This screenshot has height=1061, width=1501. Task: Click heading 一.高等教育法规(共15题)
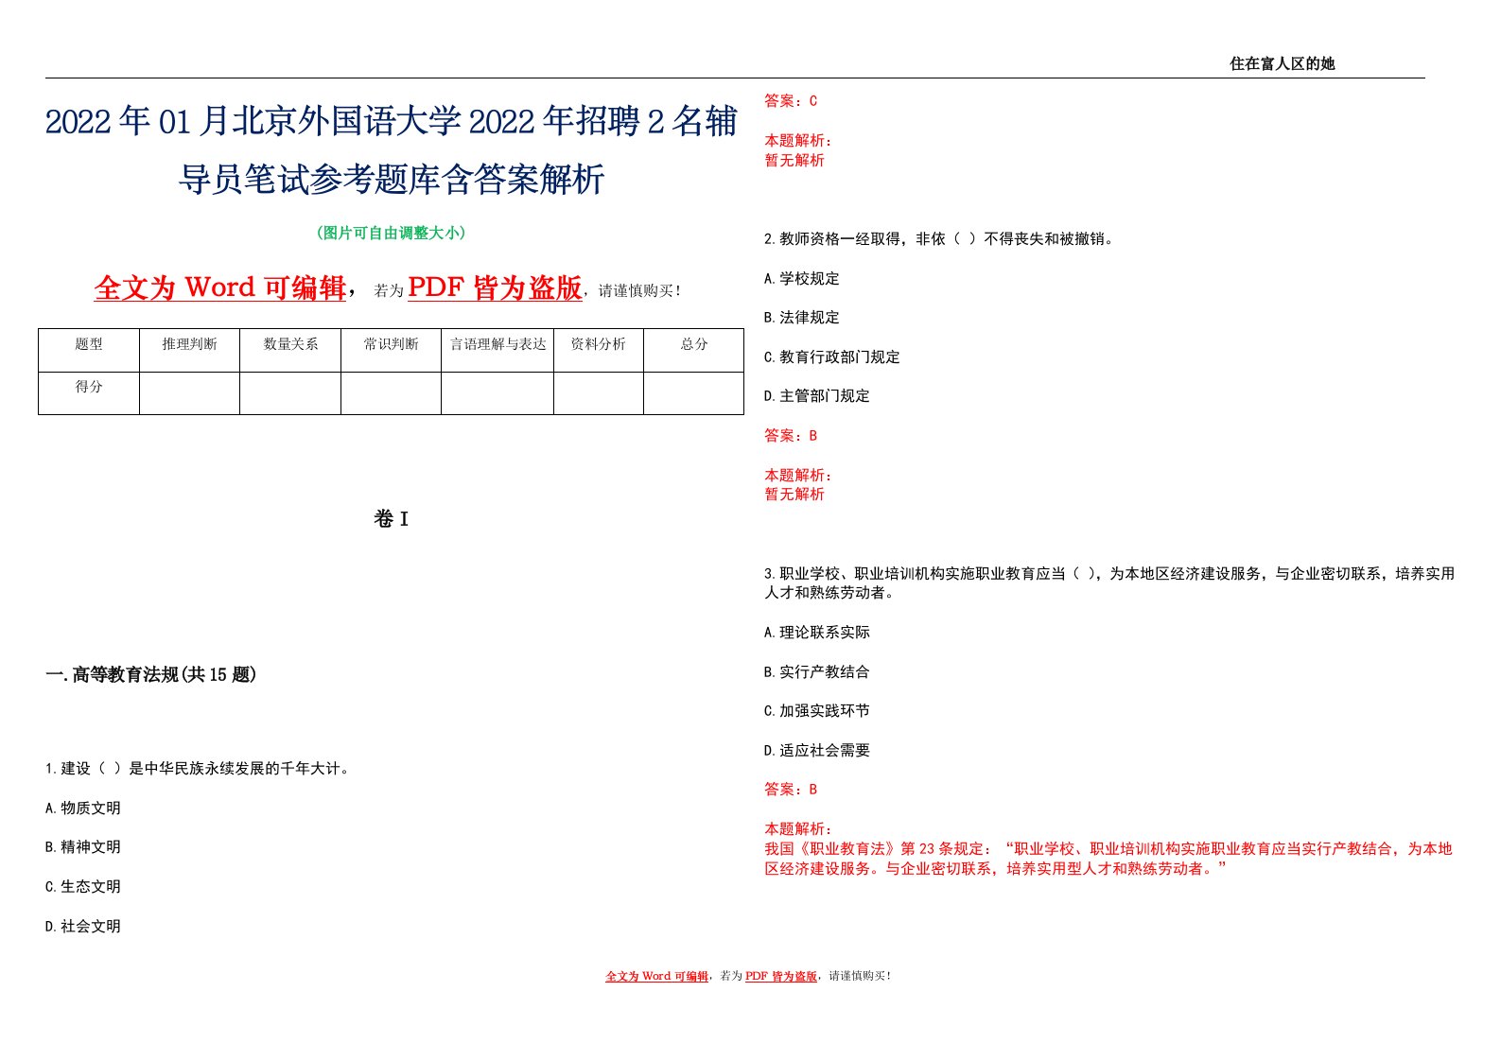pos(151,674)
